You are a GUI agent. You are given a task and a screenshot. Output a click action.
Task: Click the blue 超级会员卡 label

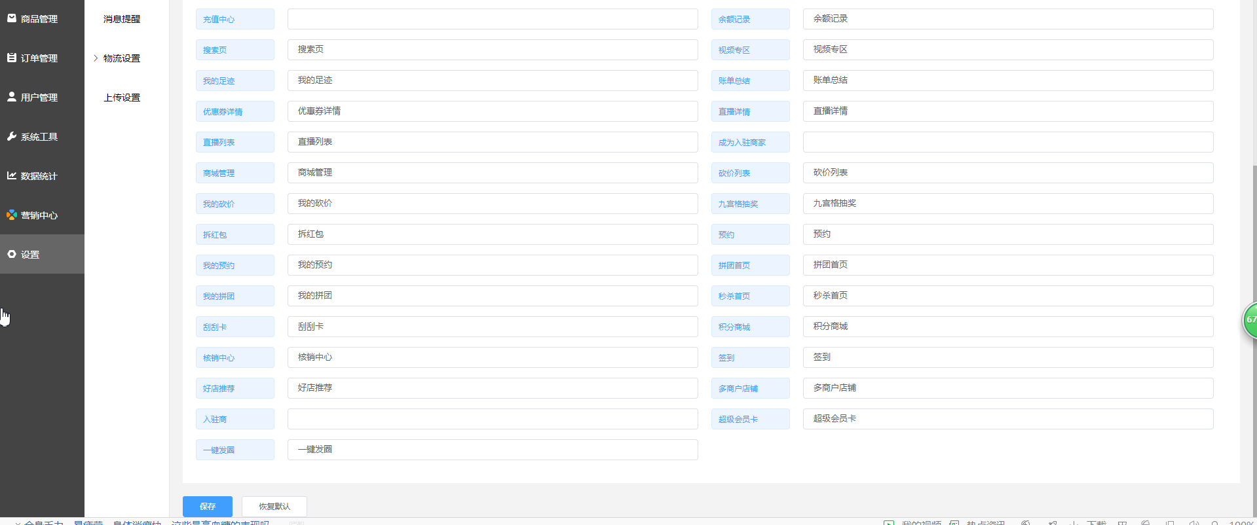[751, 419]
